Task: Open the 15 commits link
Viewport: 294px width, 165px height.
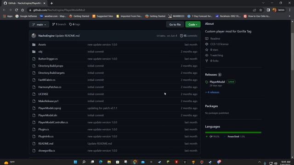Action: [189, 36]
